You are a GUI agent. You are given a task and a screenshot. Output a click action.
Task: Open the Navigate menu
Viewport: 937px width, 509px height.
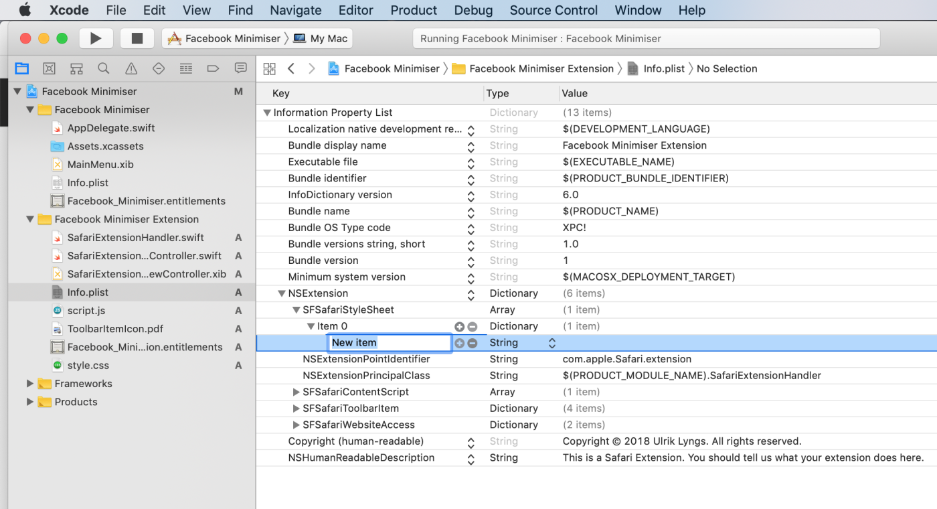pos(296,10)
